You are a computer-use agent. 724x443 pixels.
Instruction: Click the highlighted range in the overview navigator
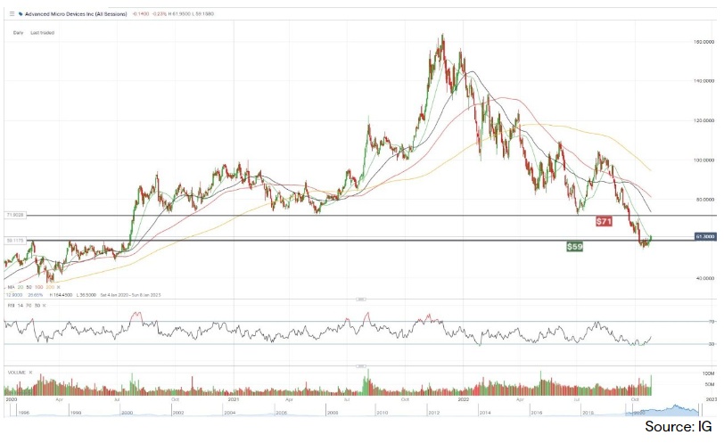[662, 410]
